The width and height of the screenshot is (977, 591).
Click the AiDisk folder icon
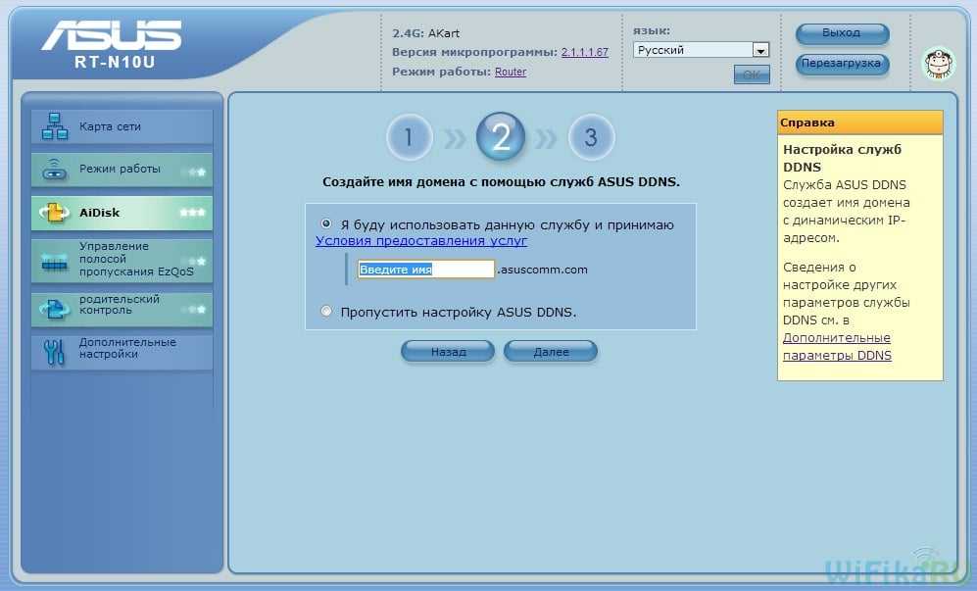(x=54, y=213)
